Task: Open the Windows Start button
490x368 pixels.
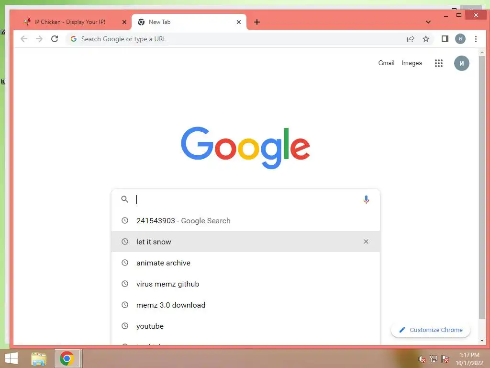Action: coord(11,358)
